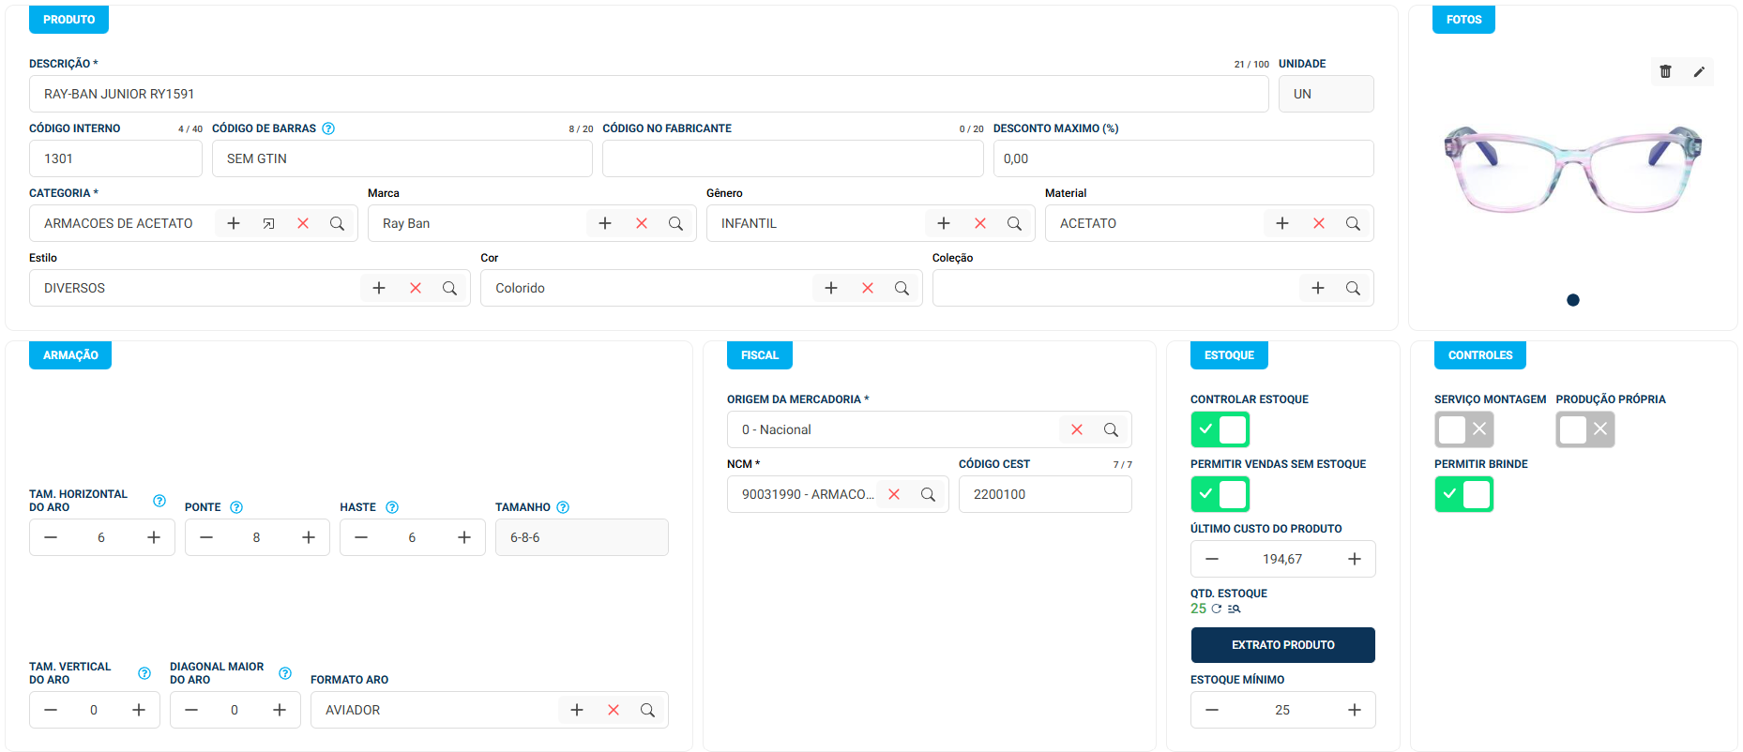Select the FISCAL section tab

(x=760, y=355)
